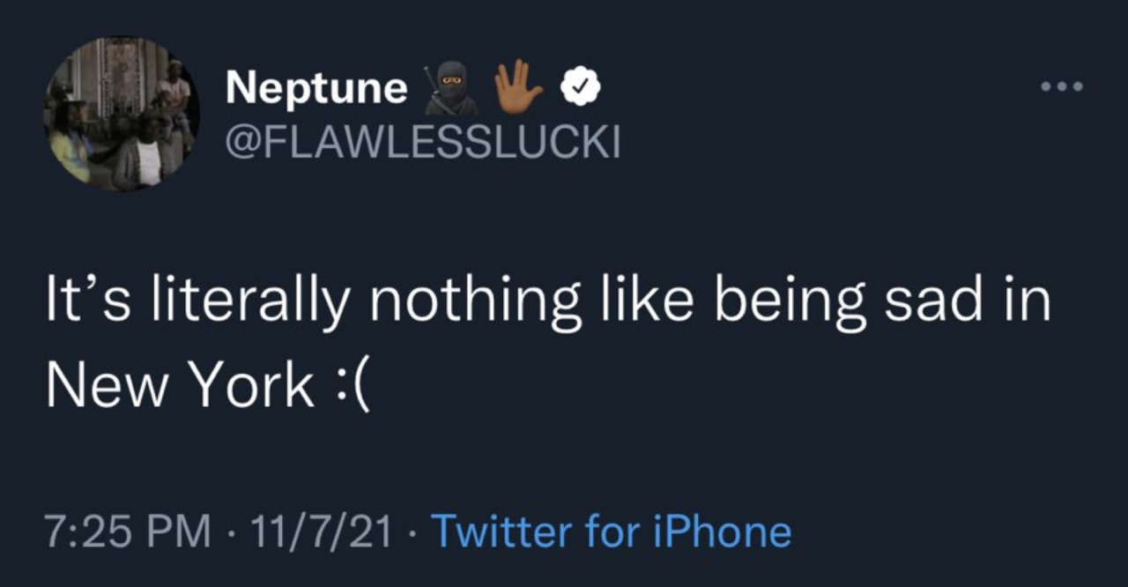Open the three-dot more options menu
1128x587 pixels.
coord(1060,87)
